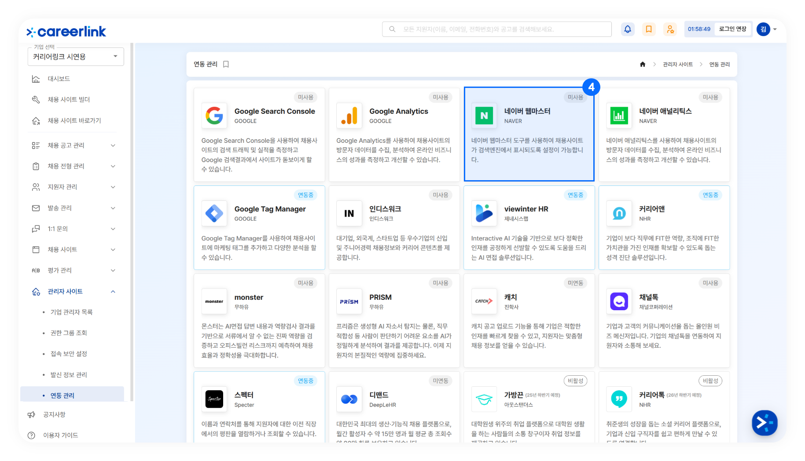Click the 캐치 CATCH logo
805x461 pixels.
click(x=484, y=301)
